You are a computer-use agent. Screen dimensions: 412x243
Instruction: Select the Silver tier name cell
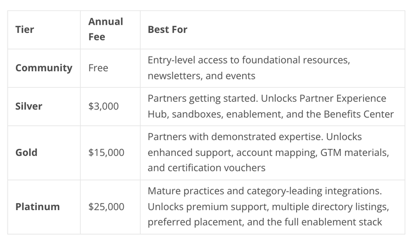(x=30, y=106)
